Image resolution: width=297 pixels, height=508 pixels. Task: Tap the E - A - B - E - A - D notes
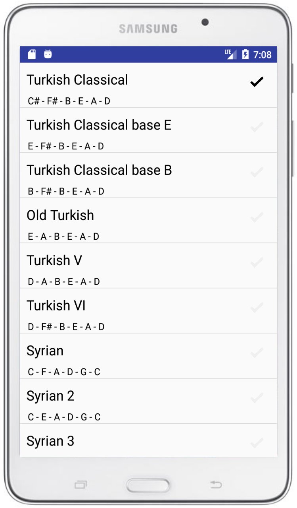(63, 237)
